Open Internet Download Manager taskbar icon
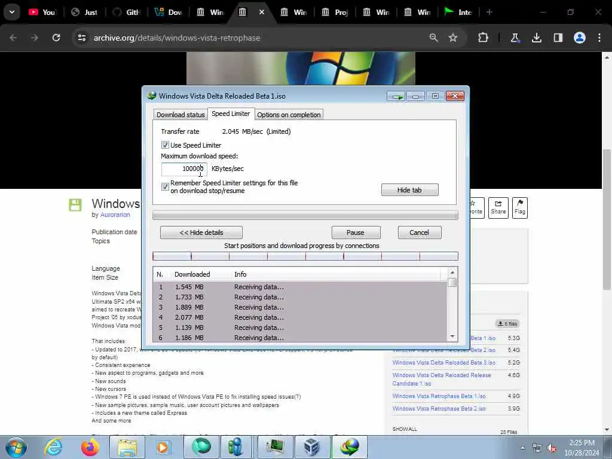The image size is (612, 459). pyautogui.click(x=349, y=447)
